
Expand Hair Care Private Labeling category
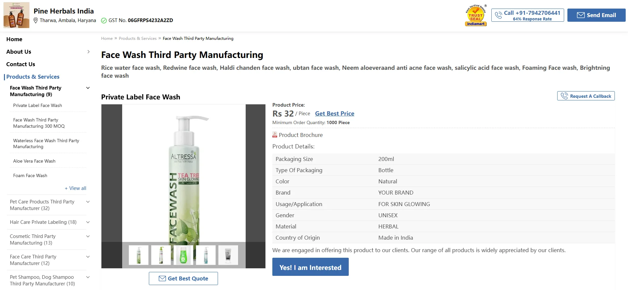(x=88, y=222)
